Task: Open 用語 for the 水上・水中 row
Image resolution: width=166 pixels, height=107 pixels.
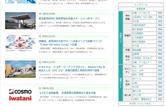Action: click(160, 71)
